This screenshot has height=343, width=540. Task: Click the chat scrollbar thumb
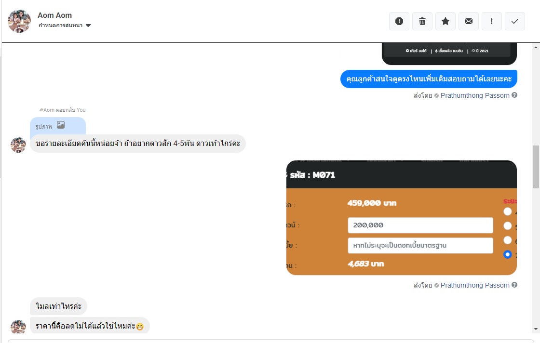536,166
